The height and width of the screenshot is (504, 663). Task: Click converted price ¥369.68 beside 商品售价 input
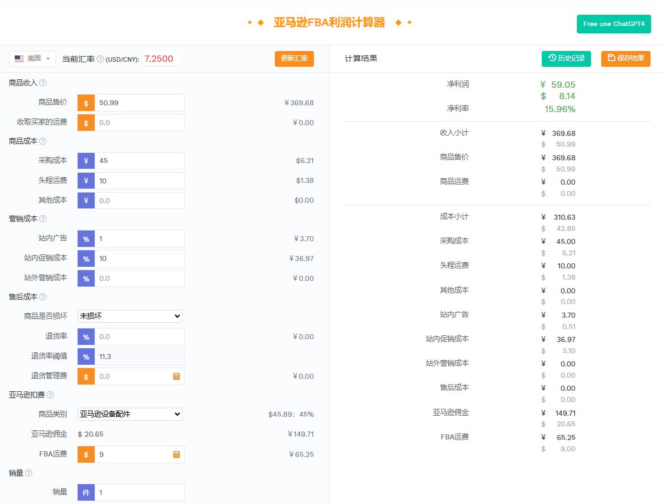pos(299,102)
